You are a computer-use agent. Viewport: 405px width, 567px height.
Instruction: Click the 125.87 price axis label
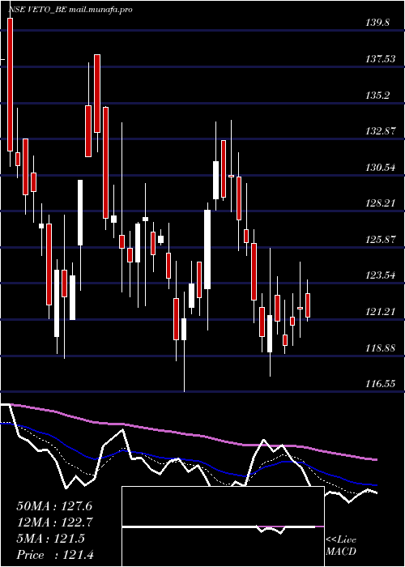(381, 240)
